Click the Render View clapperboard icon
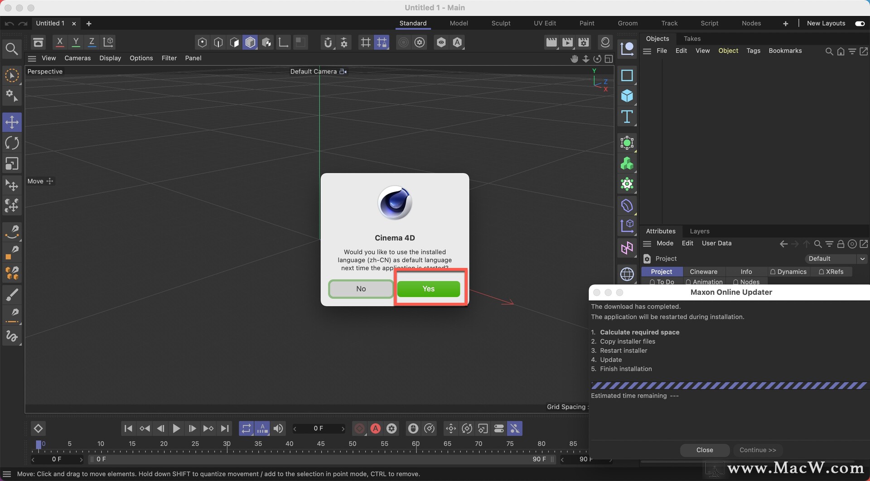The image size is (870, 481). tap(551, 42)
